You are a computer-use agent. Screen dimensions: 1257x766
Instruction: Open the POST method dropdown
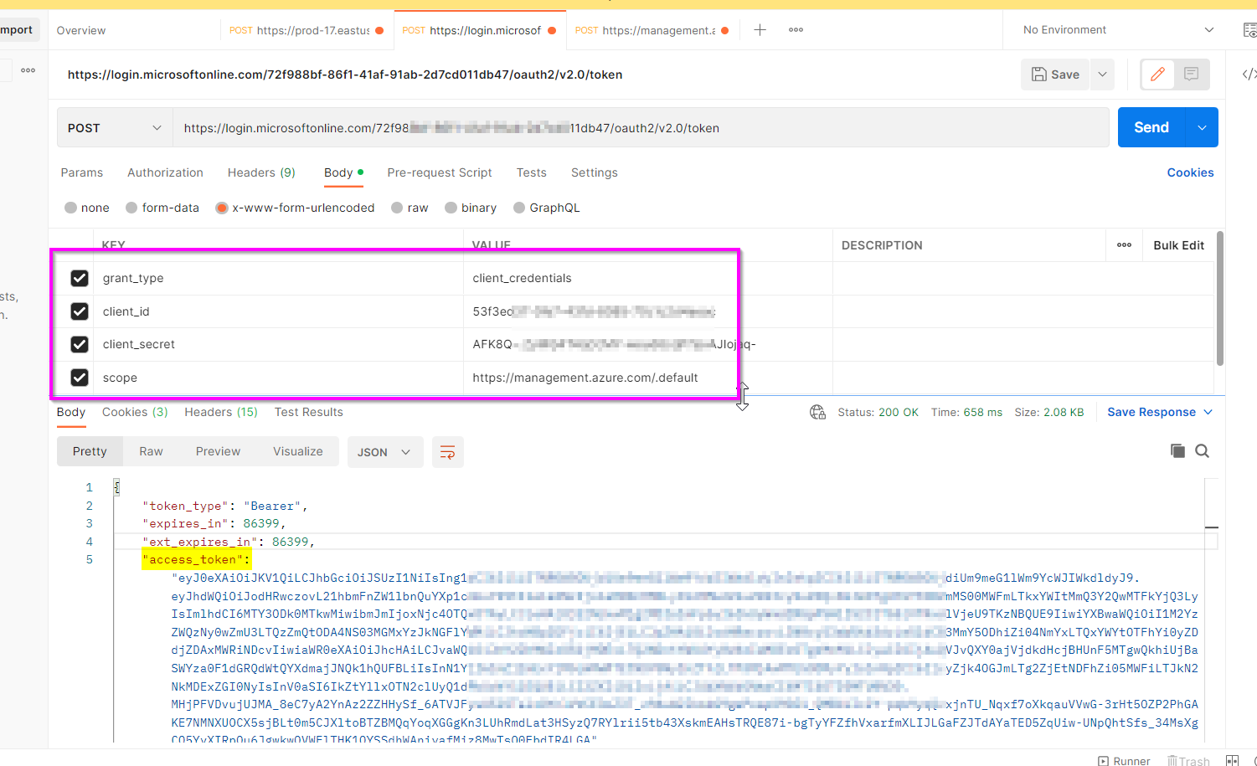pos(114,127)
